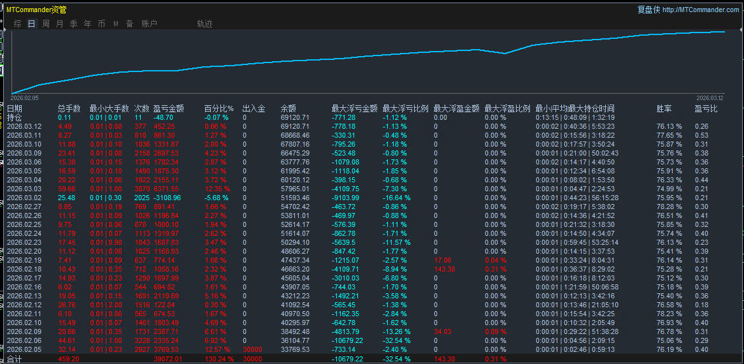Click the 余额 column header
Viewport: 744px width, 364px height.
[x=289, y=108]
